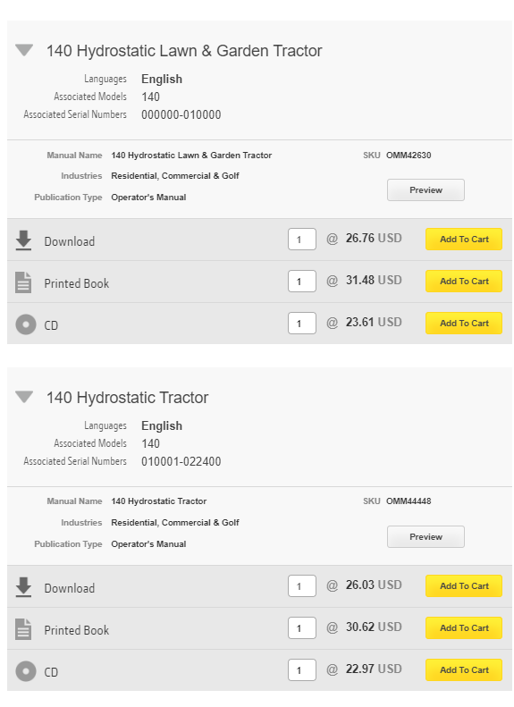Add the 26.76 USD download to cart
514x707 pixels.
464,239
